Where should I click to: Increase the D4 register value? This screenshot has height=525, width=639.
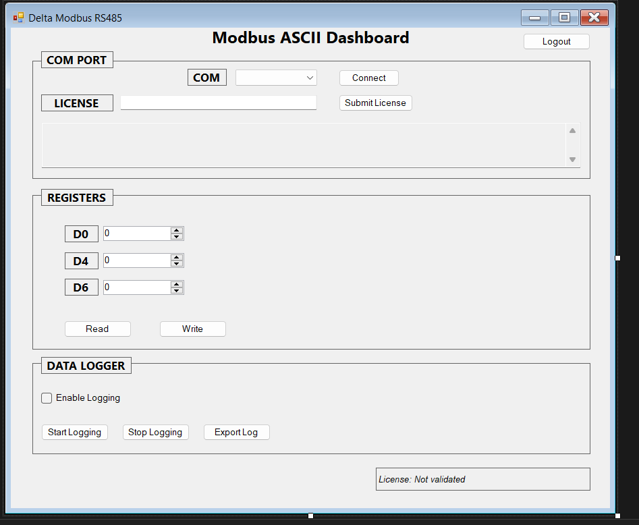click(x=177, y=257)
